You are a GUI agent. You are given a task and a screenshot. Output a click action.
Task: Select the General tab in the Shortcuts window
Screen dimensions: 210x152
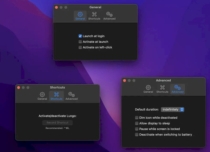[x=42, y=96]
